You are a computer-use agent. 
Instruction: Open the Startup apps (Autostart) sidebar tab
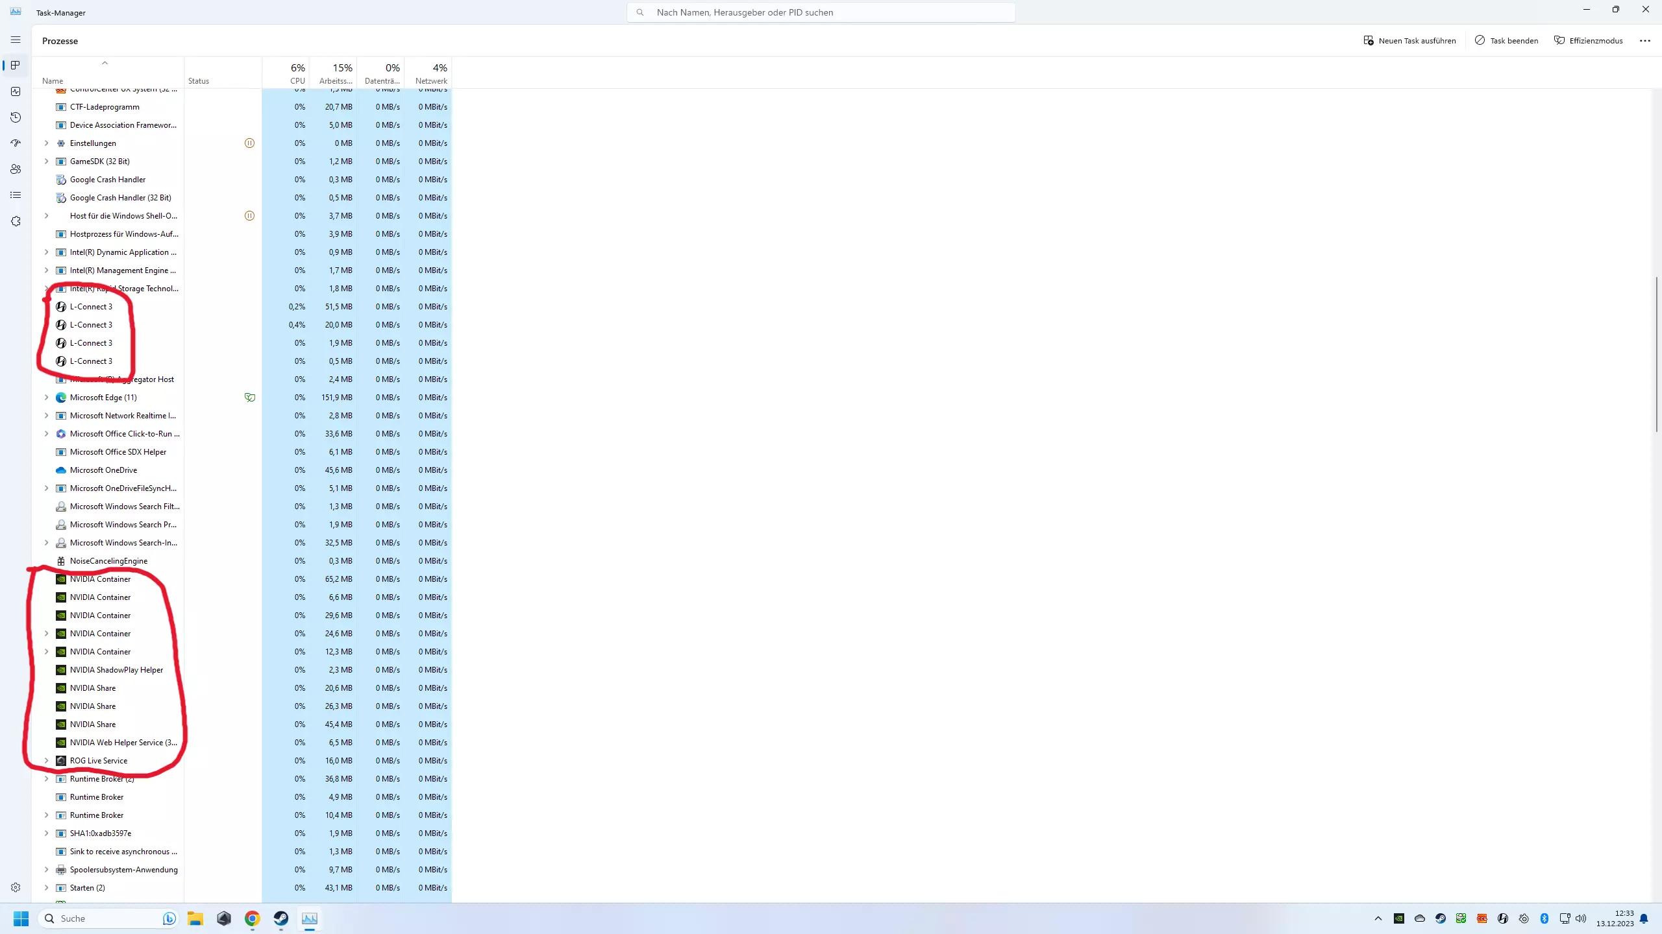(x=16, y=143)
